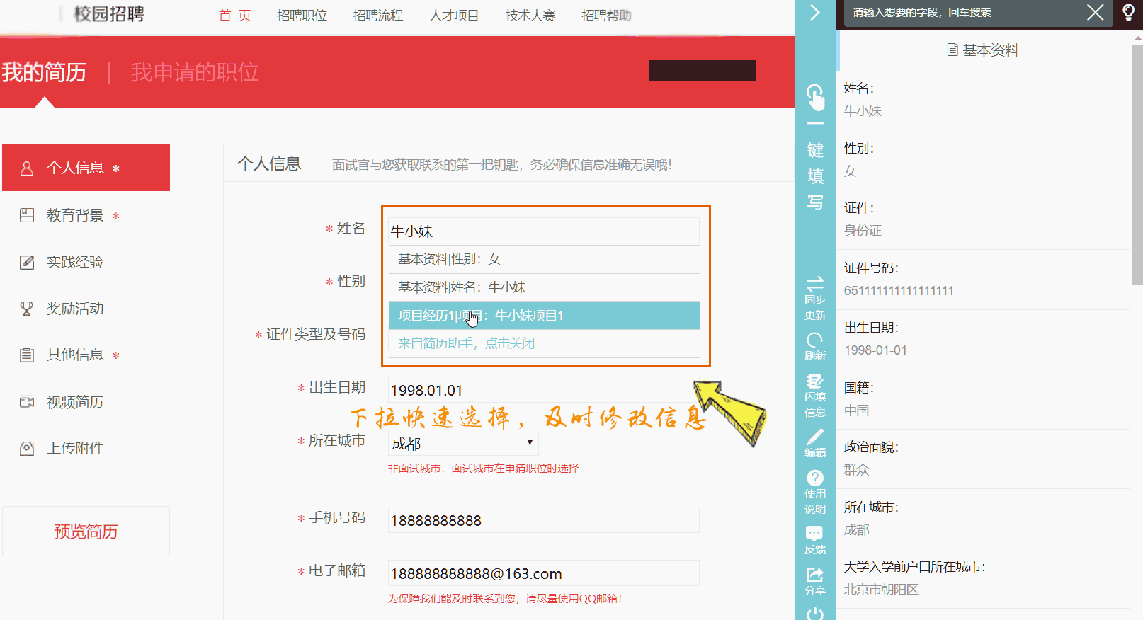The height and width of the screenshot is (620, 1143).
Task: Click the edit icon beside 实践经验
Action: point(27,263)
